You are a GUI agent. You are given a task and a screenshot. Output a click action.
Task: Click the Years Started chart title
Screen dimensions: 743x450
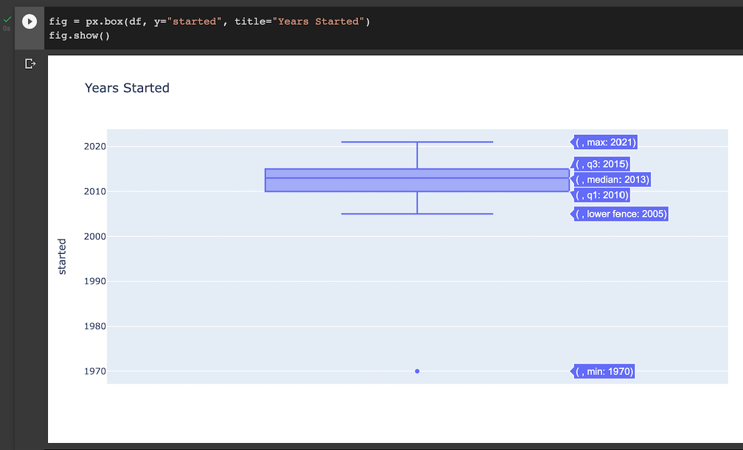(x=127, y=88)
